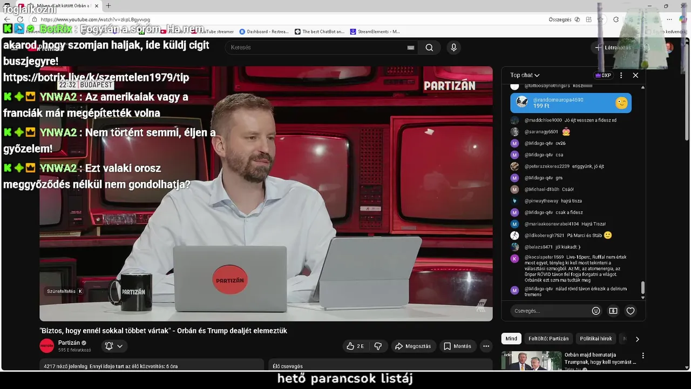The image size is (691, 389).
Task: Share the video using Megosztás
Action: pos(413,346)
